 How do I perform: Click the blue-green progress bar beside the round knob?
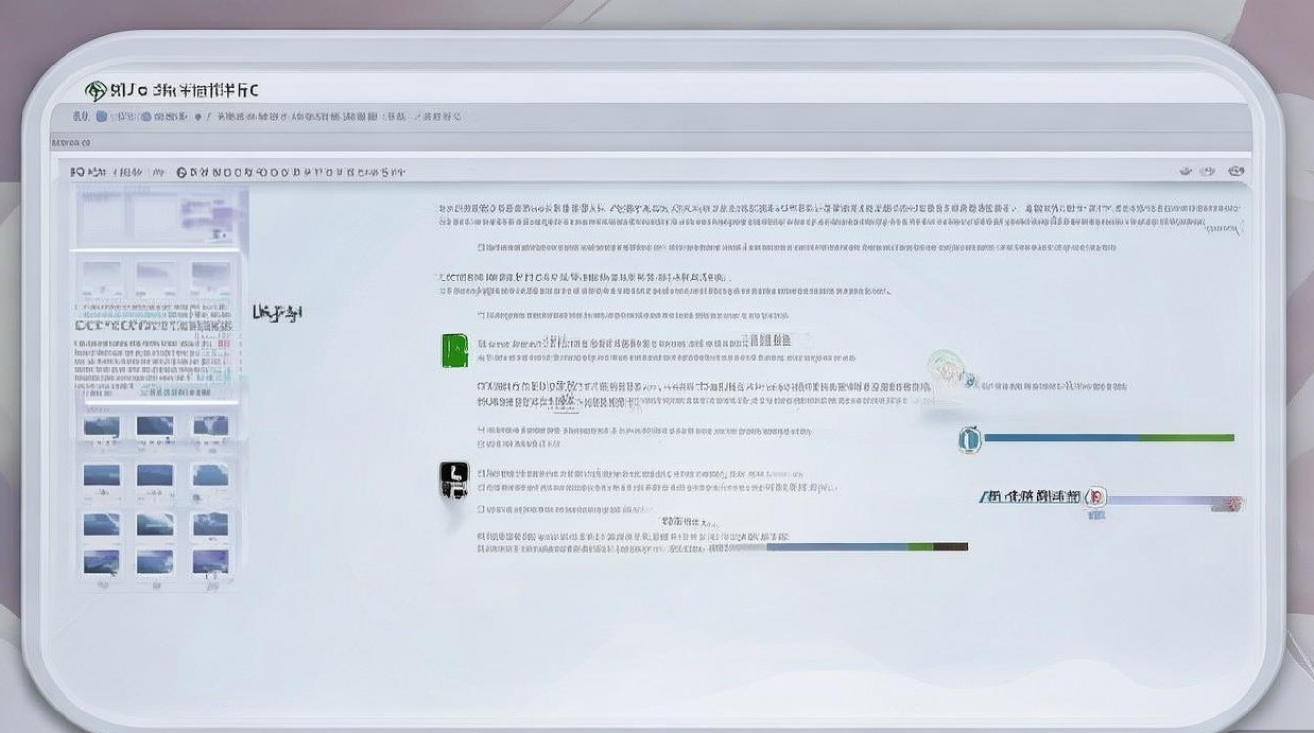(x=1108, y=438)
